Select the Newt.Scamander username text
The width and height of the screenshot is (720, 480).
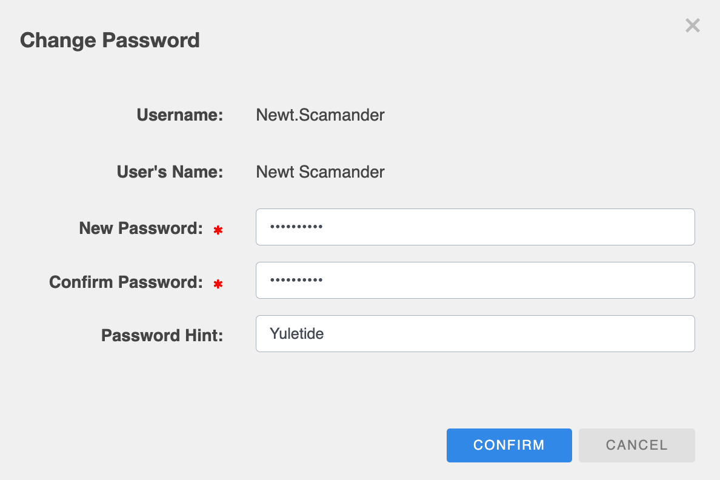[x=320, y=115]
